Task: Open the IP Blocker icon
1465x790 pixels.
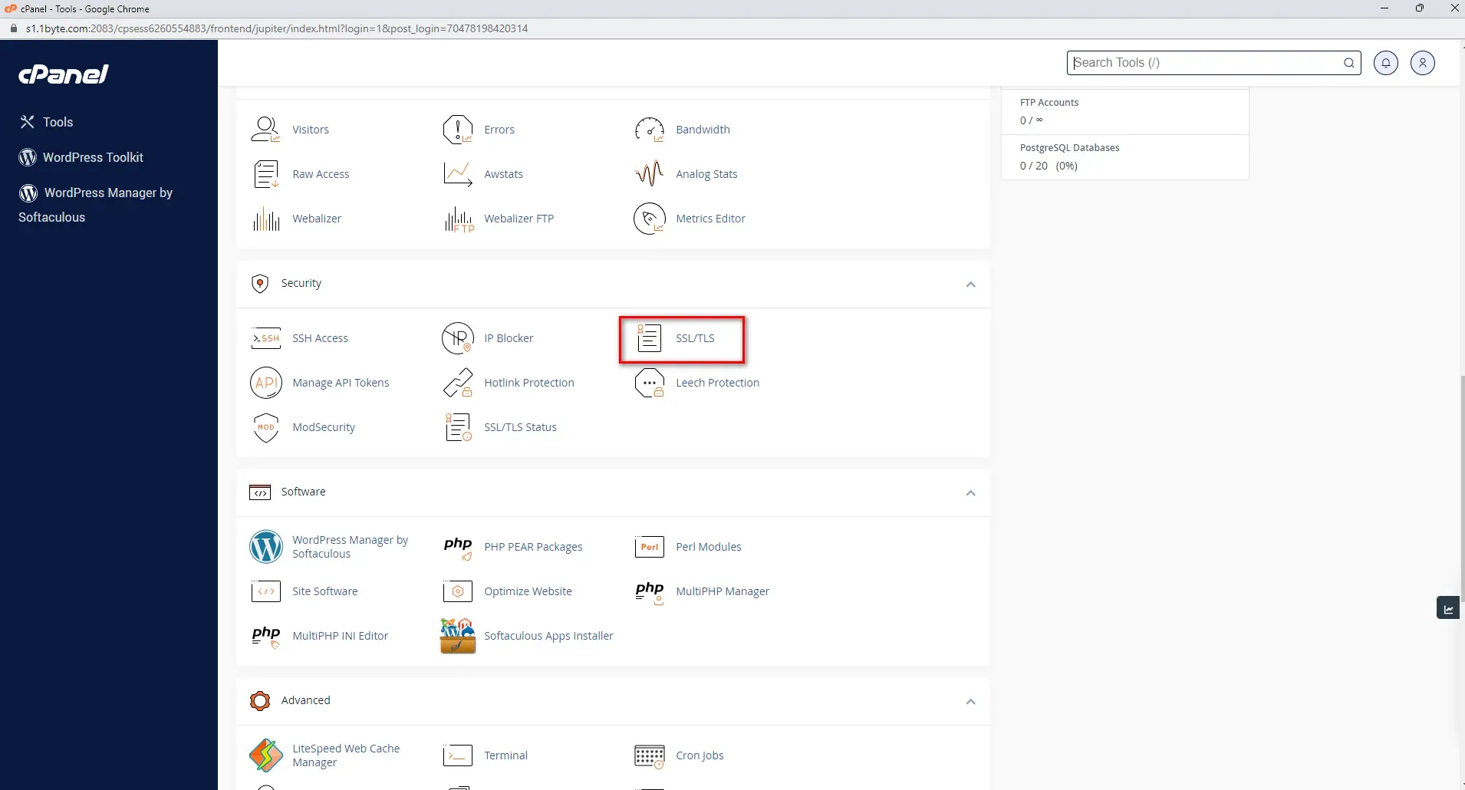Action: (x=458, y=338)
